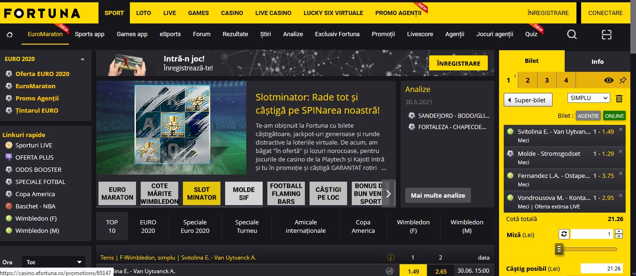Select AGENȚIE ticket type
This screenshot has width=636, height=276.
tap(588, 116)
